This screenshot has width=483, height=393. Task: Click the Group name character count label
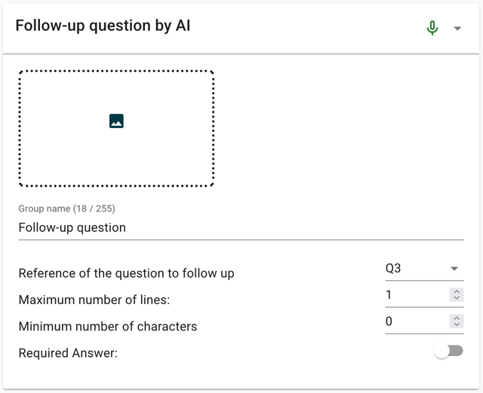tap(66, 209)
